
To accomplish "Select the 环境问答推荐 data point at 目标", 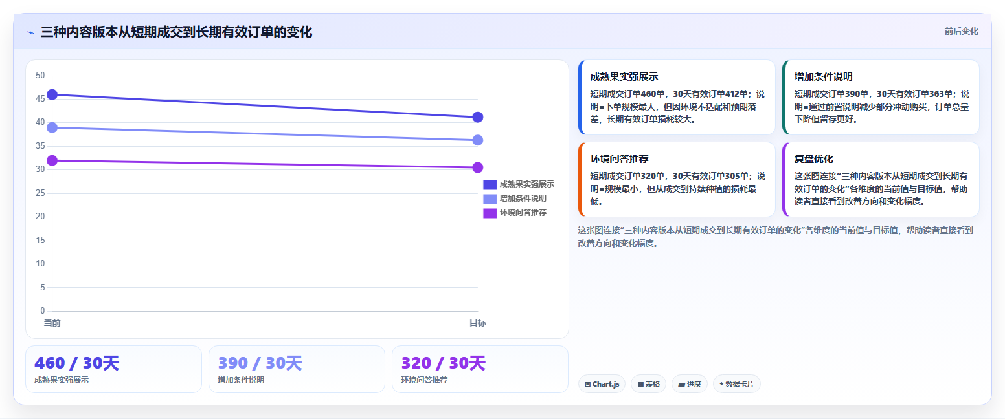I will [478, 167].
